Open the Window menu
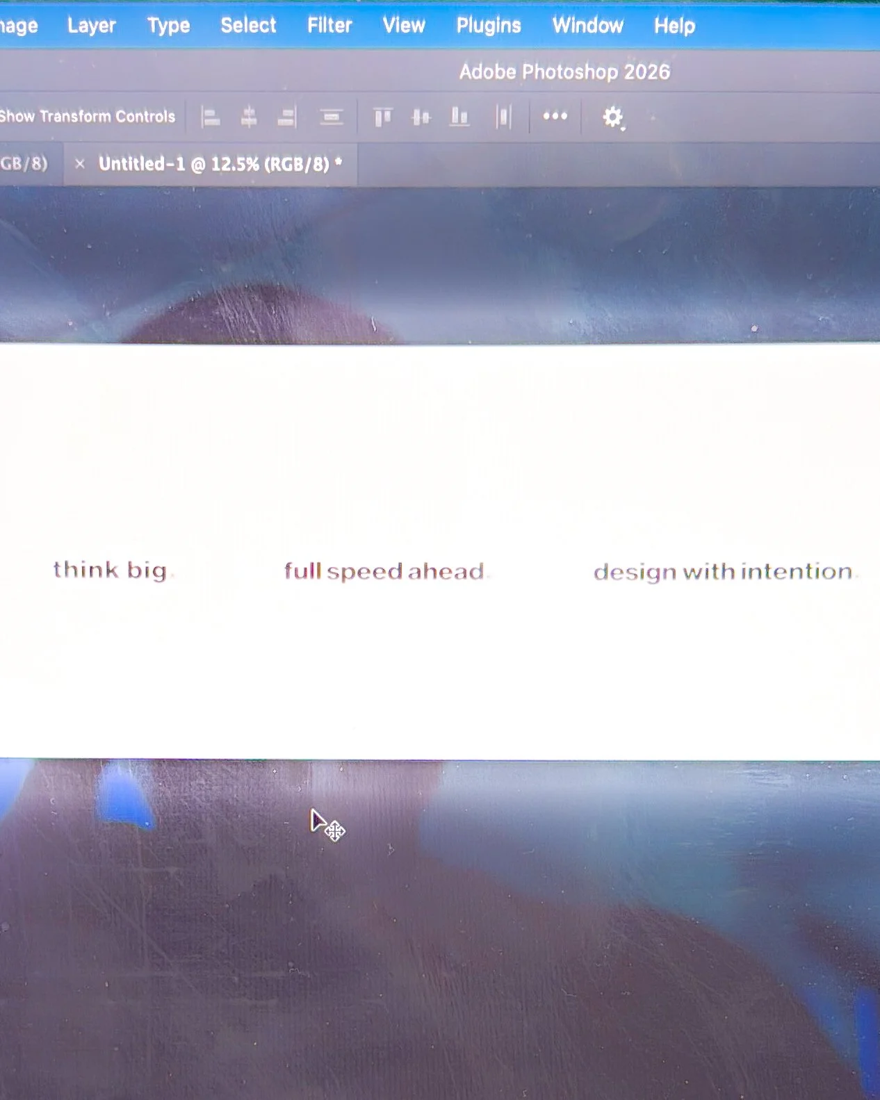The image size is (880, 1100). point(587,26)
